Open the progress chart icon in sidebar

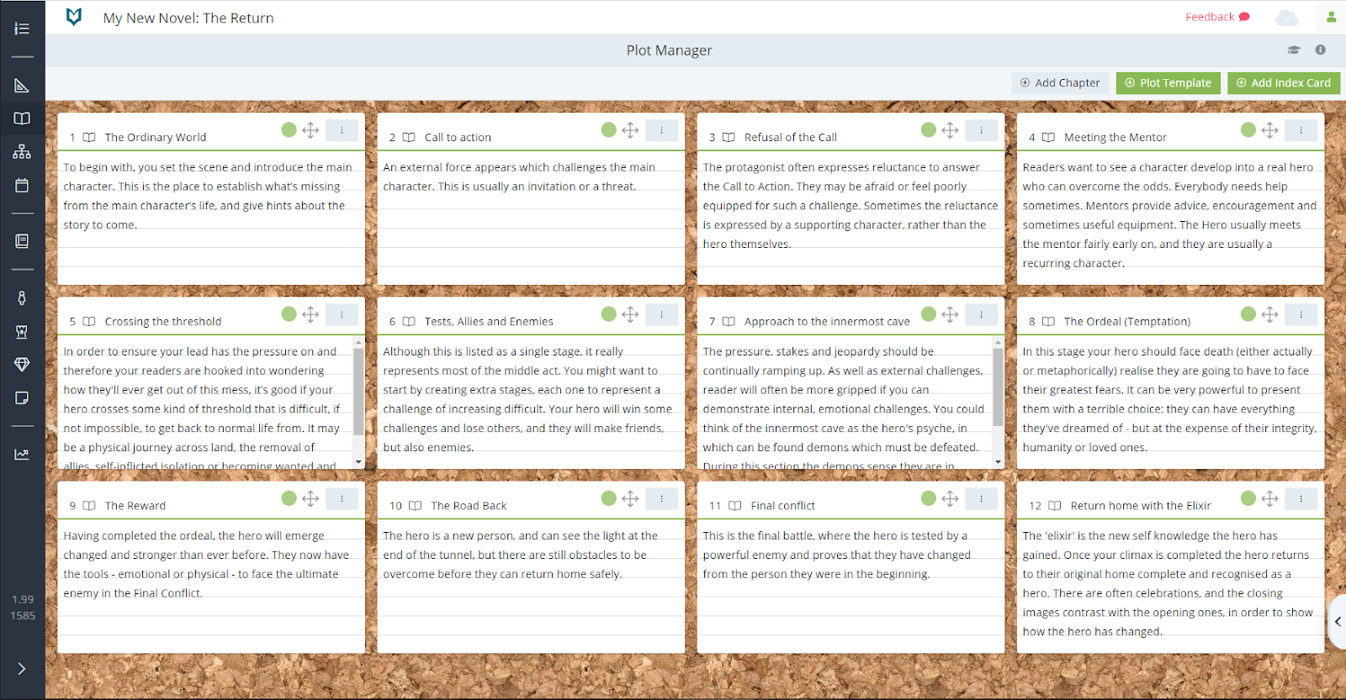coord(22,455)
